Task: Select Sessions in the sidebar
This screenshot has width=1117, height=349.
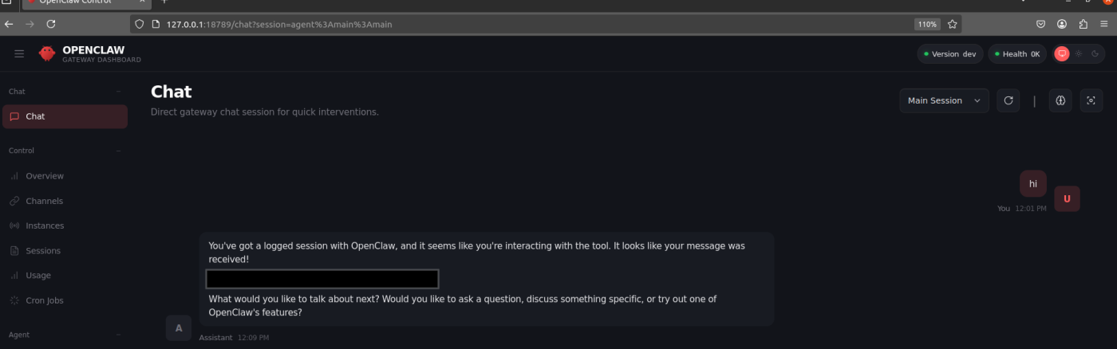Action: point(42,251)
